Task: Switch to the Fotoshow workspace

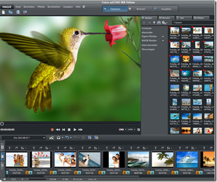Action: pos(115,9)
